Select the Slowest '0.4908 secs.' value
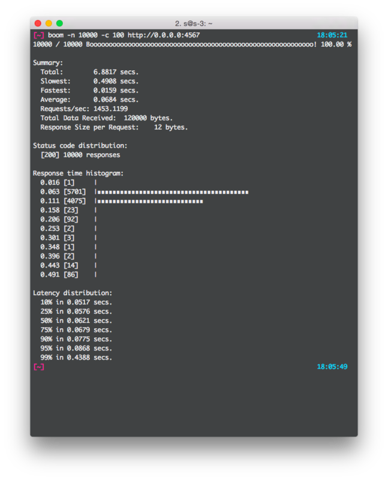388x480 pixels. point(116,81)
